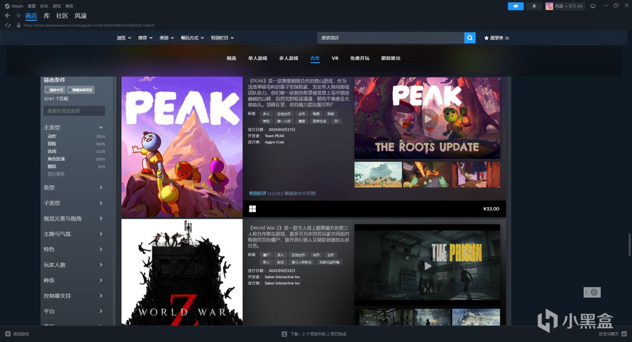Switch to Big Picture mode via monitor icon
This screenshot has width=632, height=342.
(x=592, y=6)
